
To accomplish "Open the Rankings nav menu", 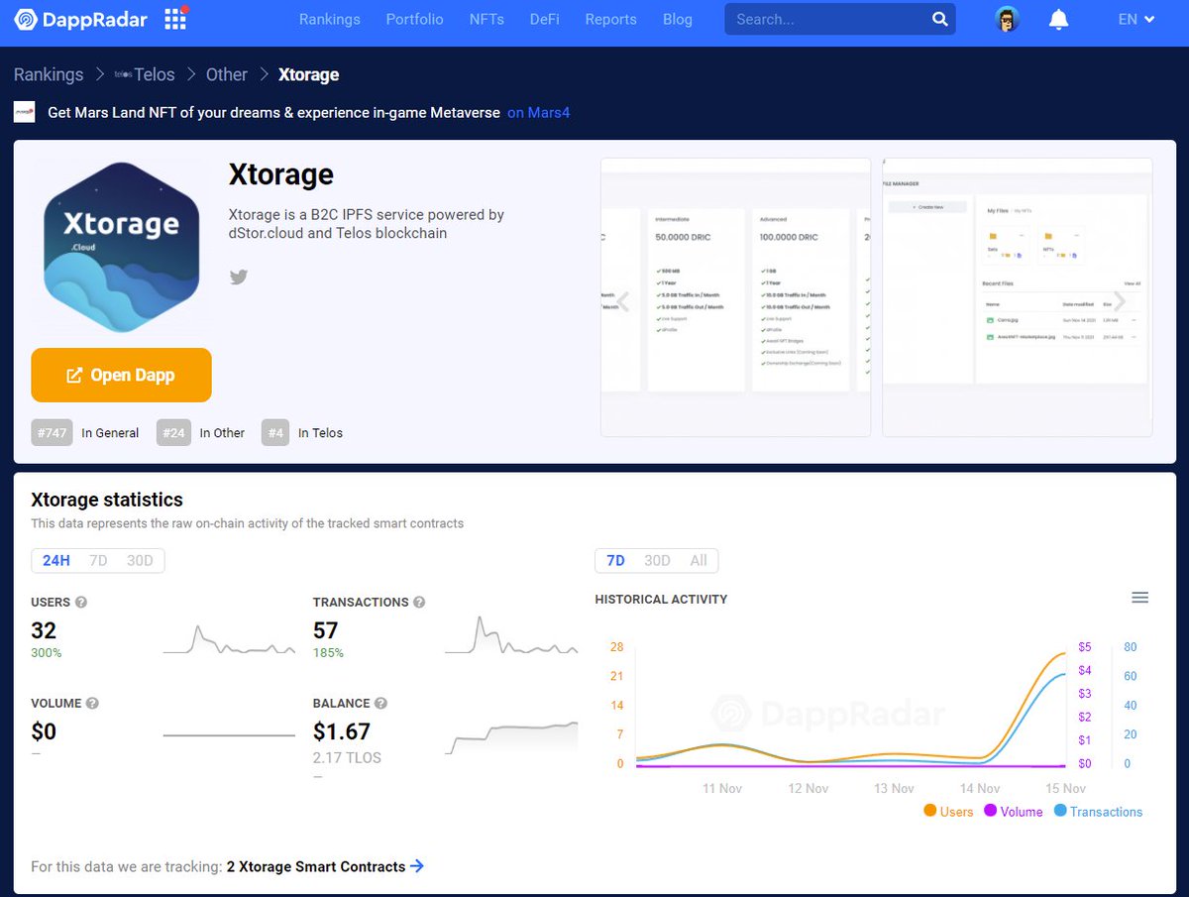I will coord(330,19).
